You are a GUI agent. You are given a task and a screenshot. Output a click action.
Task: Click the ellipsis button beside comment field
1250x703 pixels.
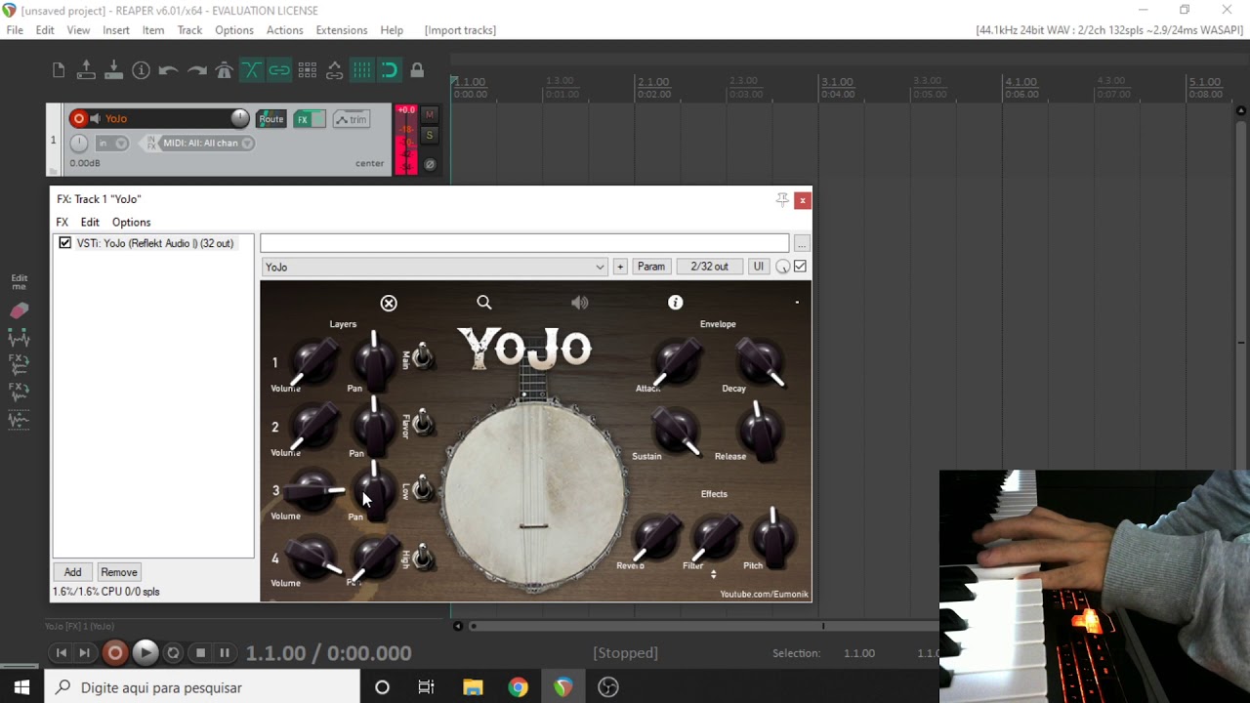click(x=802, y=243)
